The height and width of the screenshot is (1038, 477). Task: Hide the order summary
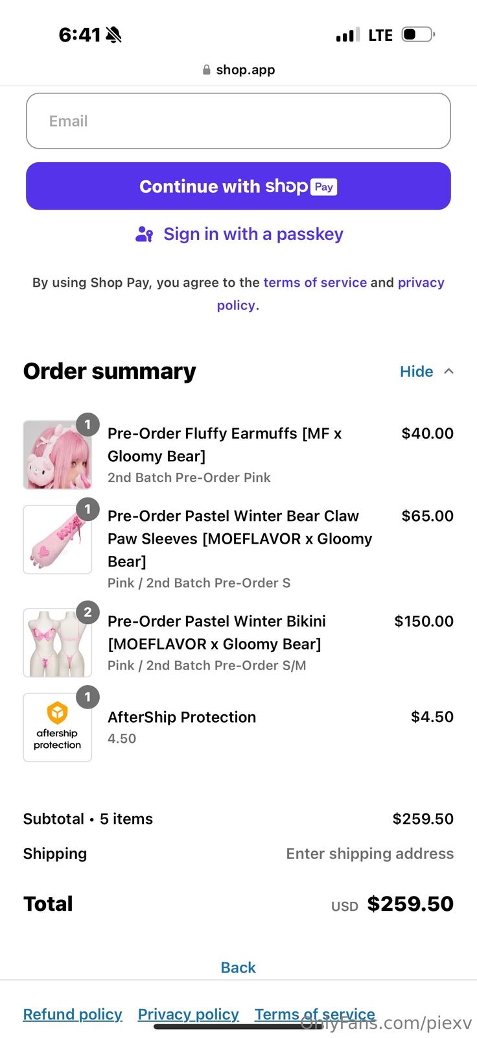pyautogui.click(x=416, y=371)
